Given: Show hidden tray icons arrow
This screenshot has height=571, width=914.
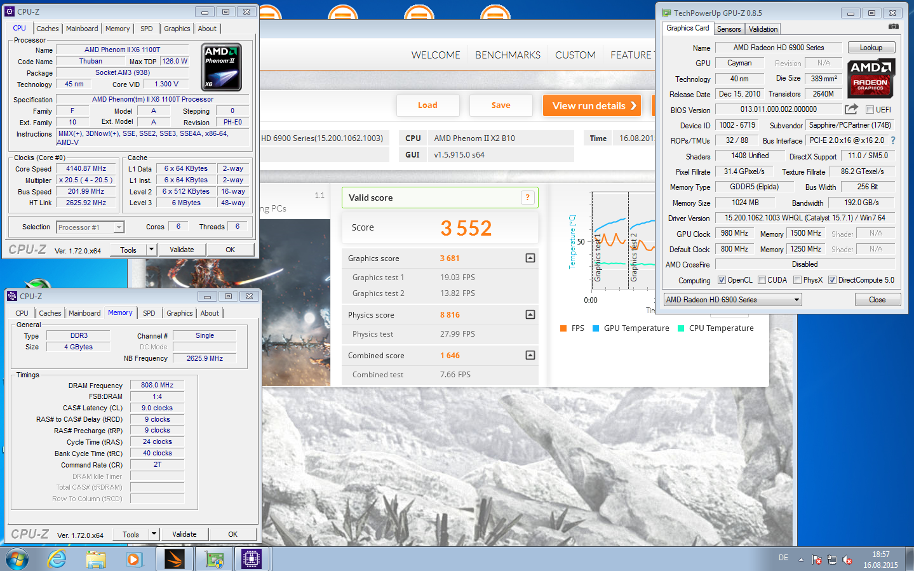Looking at the screenshot, I should [x=801, y=560].
